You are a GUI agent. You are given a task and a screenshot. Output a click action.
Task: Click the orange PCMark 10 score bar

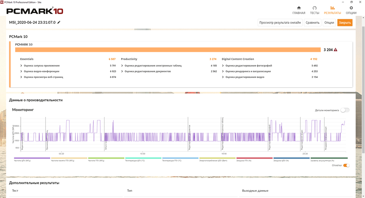tap(168, 49)
